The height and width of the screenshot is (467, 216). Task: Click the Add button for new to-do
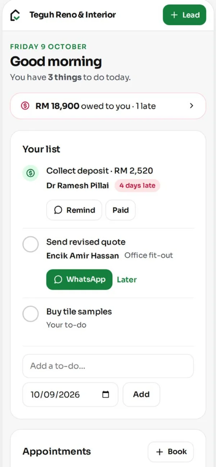pos(141,394)
